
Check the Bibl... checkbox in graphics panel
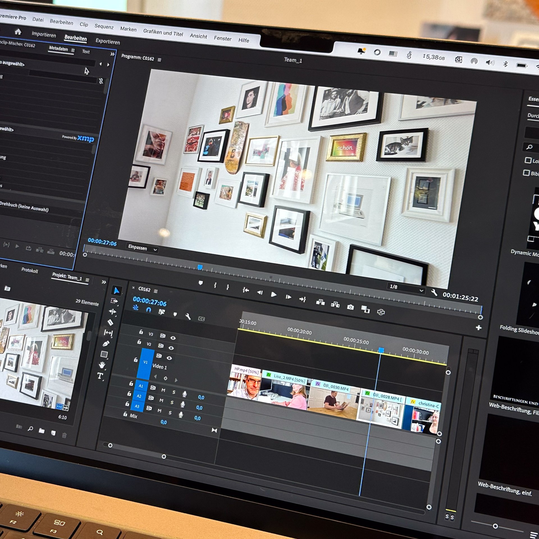point(526,173)
